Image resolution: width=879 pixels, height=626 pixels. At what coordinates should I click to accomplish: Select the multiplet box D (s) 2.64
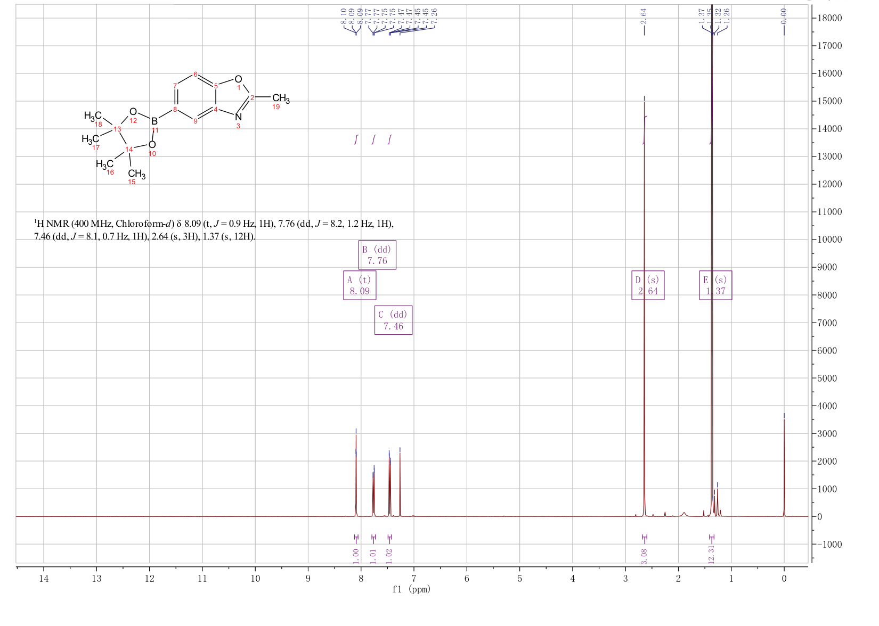point(648,285)
